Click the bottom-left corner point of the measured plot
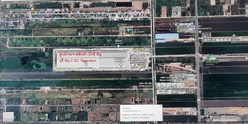Screen dimensions: 248x124 coord(125,35)
